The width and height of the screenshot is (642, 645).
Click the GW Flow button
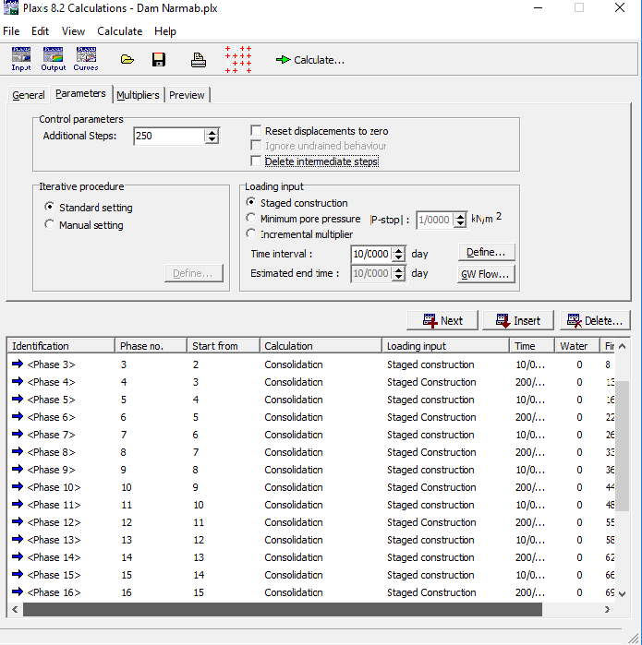(487, 274)
